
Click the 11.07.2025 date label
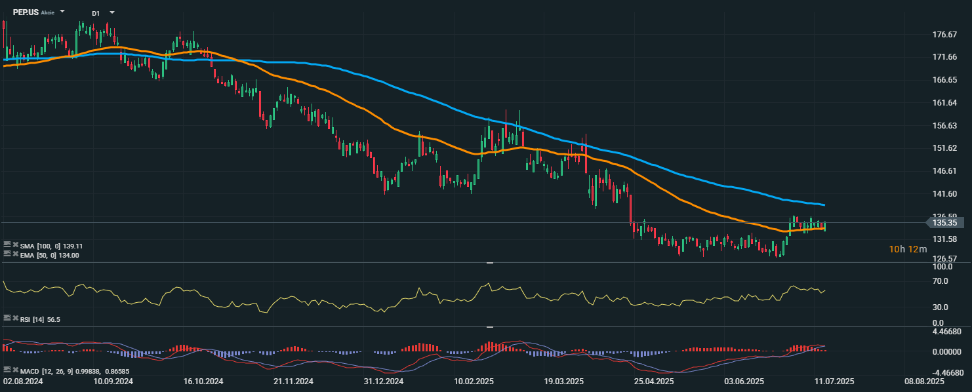(x=834, y=381)
